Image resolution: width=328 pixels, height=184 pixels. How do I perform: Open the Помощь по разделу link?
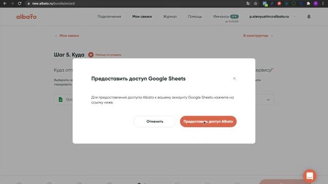pos(108,55)
